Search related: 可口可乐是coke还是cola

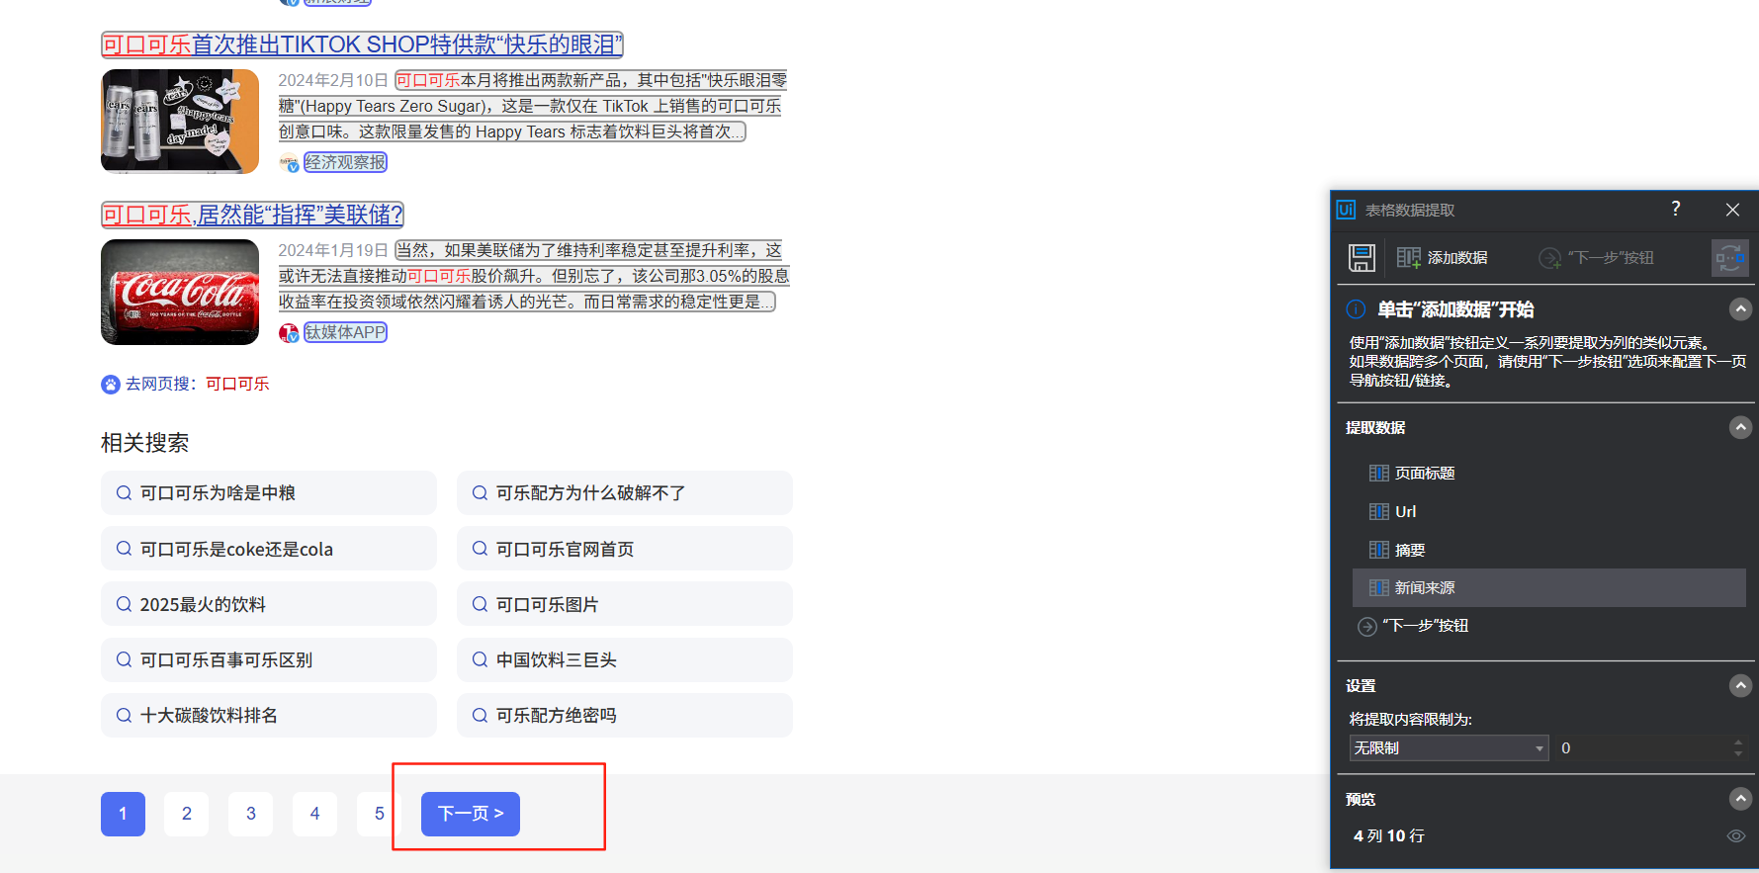[x=269, y=549]
